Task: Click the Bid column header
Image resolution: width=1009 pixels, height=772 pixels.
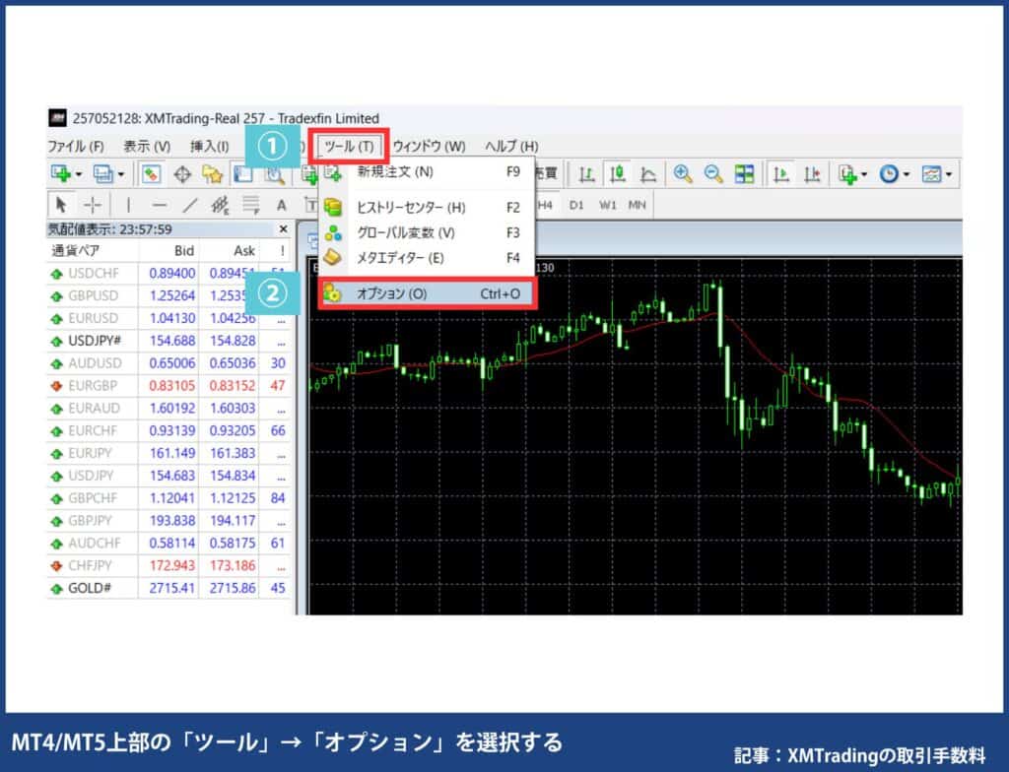Action: pos(168,251)
